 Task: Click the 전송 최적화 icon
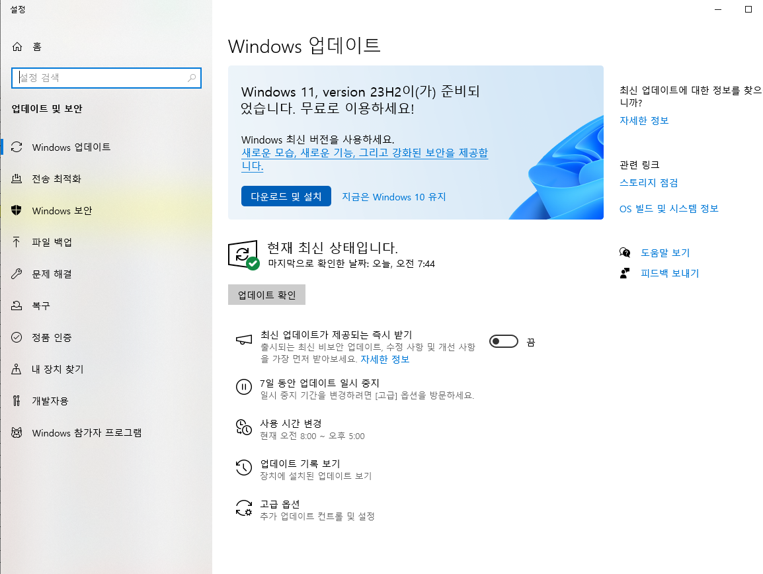click(x=17, y=179)
